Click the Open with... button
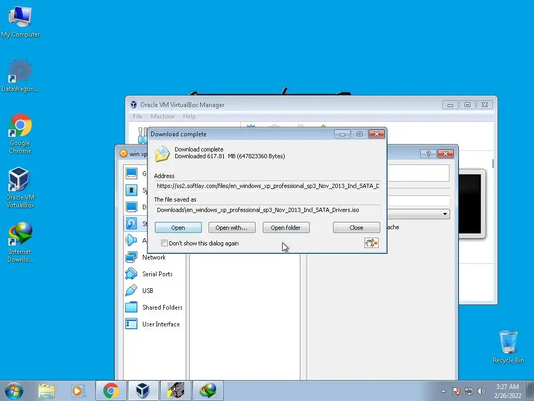 [x=232, y=228]
